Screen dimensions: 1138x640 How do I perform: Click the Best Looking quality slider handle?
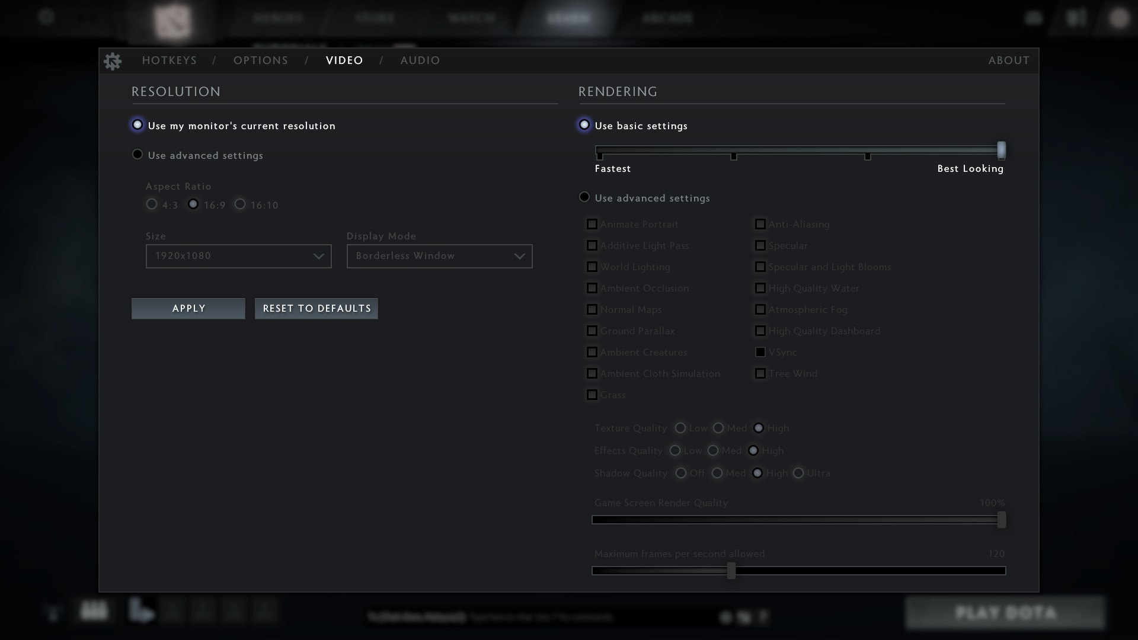click(1001, 150)
